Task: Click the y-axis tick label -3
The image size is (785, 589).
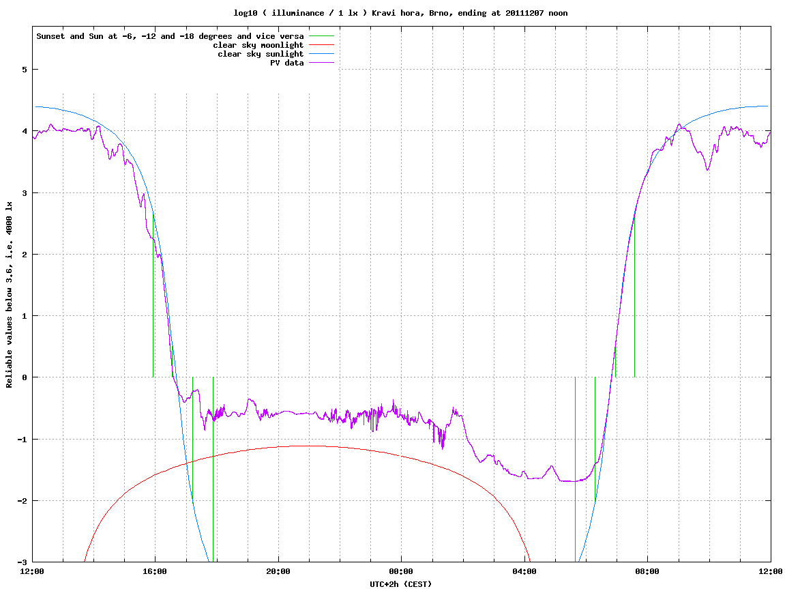Action: pos(22,562)
